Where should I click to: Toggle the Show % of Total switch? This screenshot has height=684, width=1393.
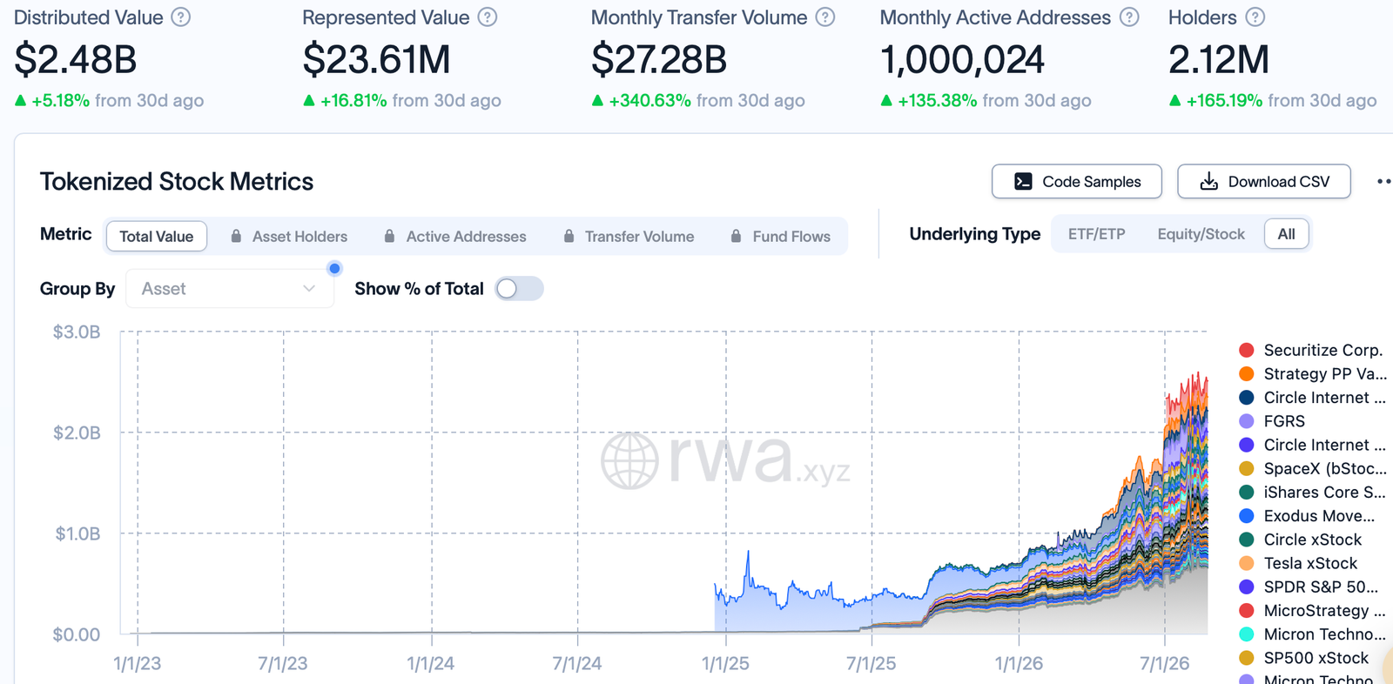[x=519, y=289]
